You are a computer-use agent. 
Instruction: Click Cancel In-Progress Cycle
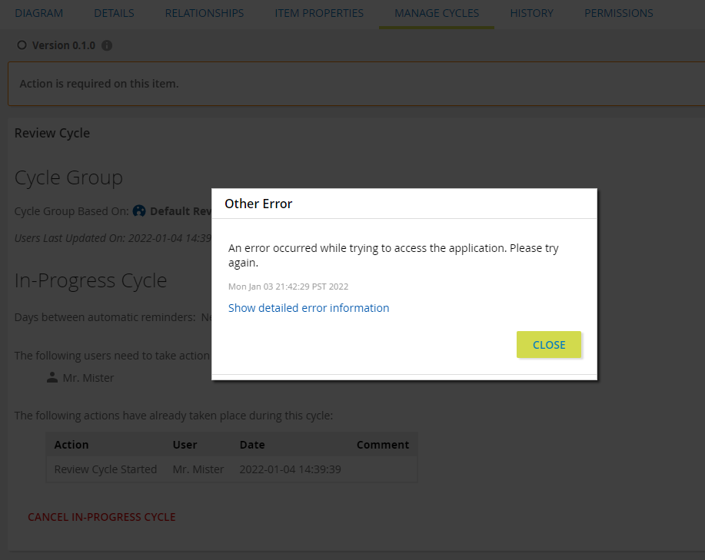pyautogui.click(x=101, y=517)
